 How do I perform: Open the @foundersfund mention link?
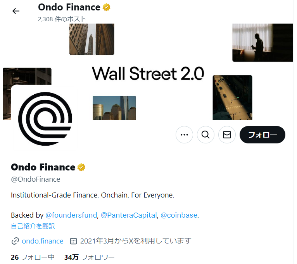71,215
